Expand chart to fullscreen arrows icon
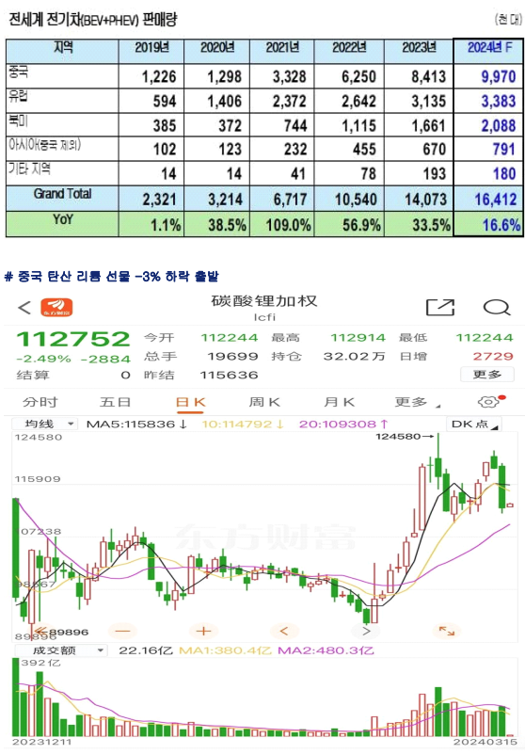 pyautogui.click(x=447, y=631)
